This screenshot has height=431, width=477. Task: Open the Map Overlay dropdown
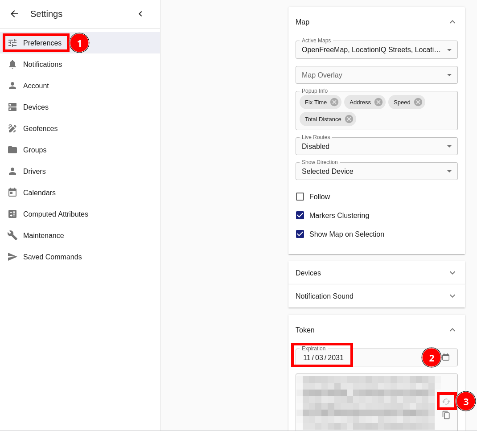click(x=377, y=75)
